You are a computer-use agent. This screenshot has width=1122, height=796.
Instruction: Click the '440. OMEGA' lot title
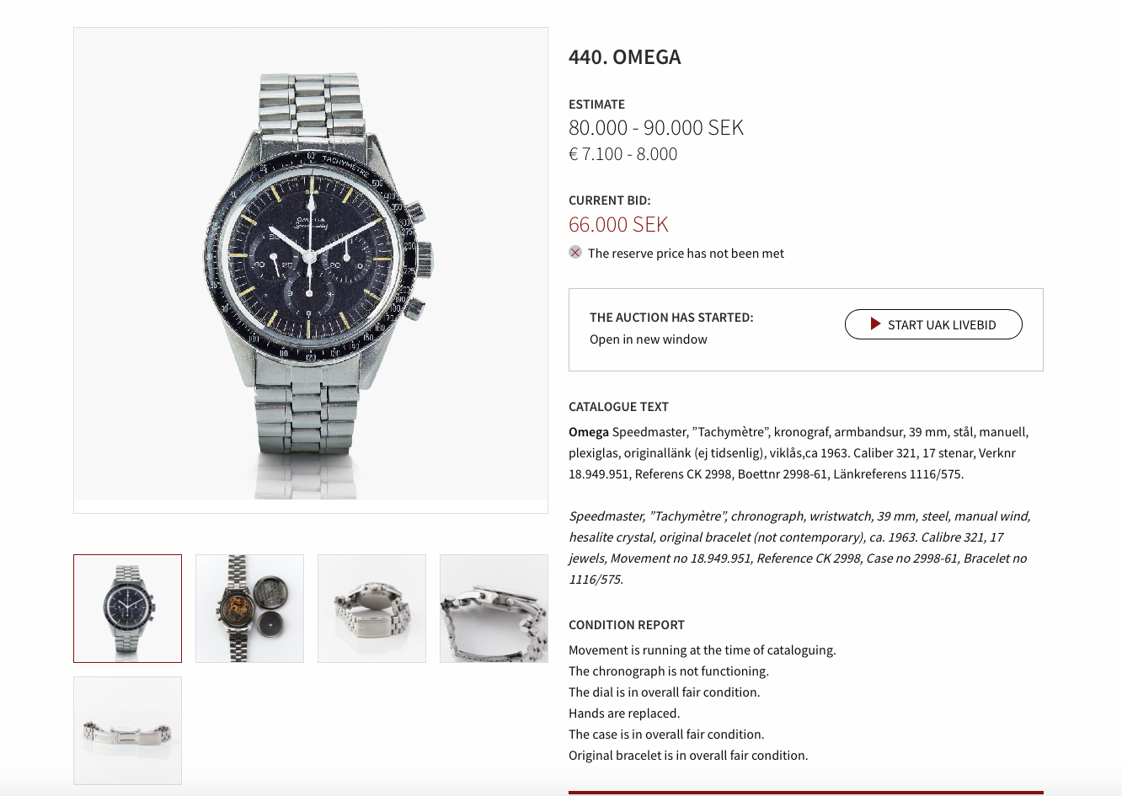pos(624,57)
